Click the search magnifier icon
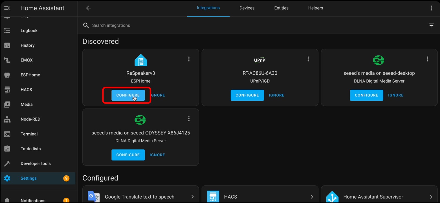440x203 pixels. coord(86,26)
